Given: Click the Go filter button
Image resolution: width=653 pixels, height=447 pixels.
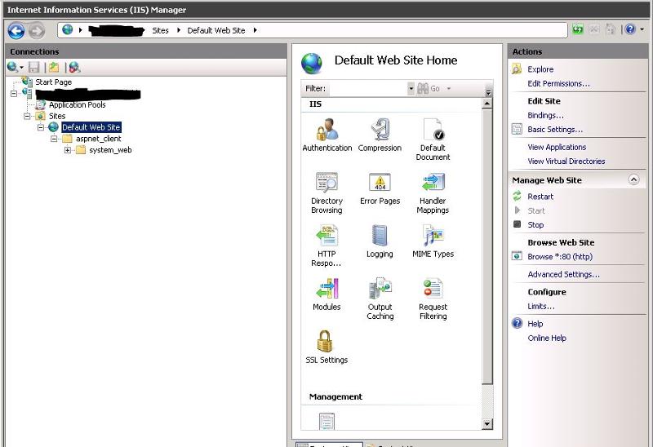Looking at the screenshot, I should click(x=429, y=89).
